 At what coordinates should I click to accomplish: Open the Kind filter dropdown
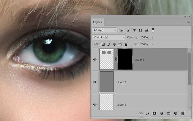pos(104,30)
